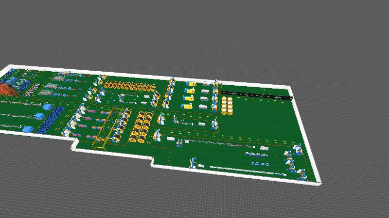Click the blue machine group in far-right corner
The image size is (389, 218).
coord(293,160)
